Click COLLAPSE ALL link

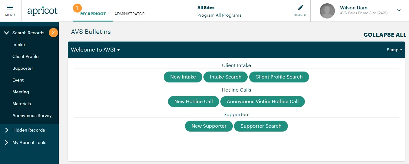coord(385,35)
